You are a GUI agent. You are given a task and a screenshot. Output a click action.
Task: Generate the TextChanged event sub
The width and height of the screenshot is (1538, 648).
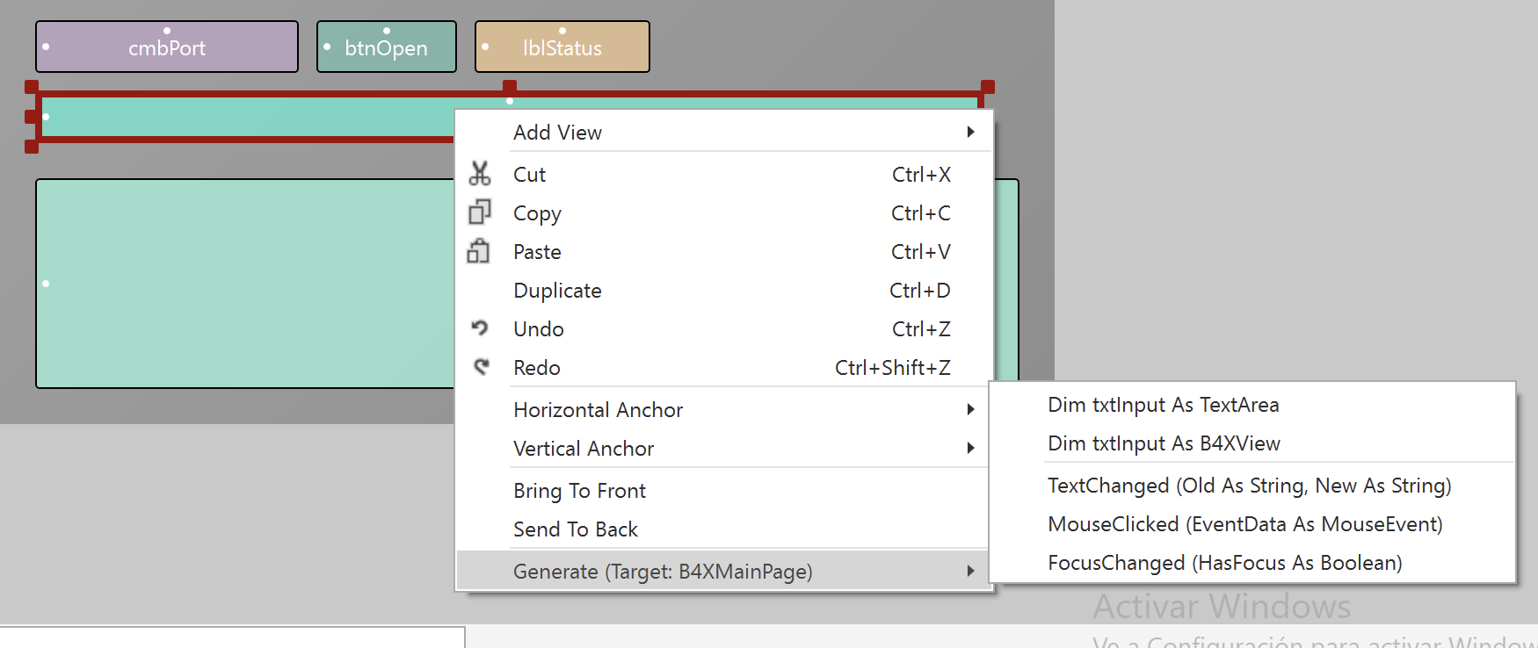1249,486
